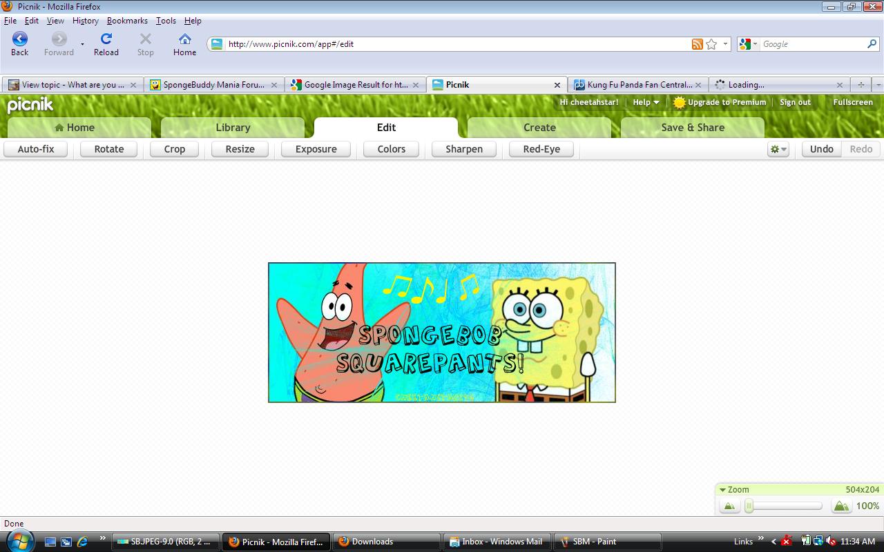Click the Picnik logo
The height and width of the screenshot is (552, 884).
(30, 105)
